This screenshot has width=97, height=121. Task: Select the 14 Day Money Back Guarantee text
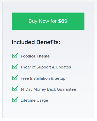pos(48,89)
